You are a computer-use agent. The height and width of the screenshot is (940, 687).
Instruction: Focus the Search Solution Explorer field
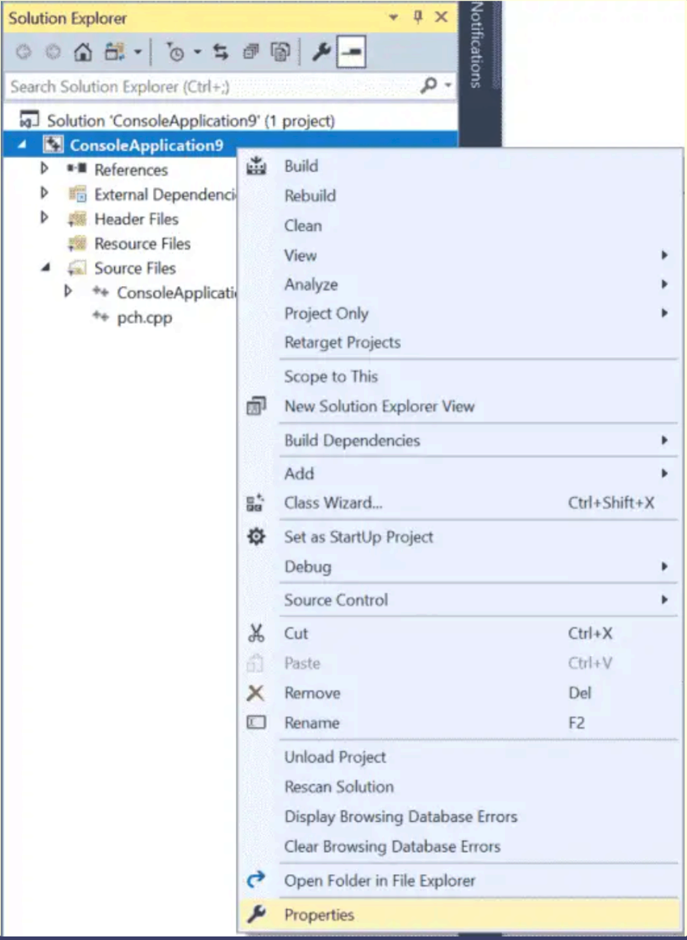coord(212,86)
